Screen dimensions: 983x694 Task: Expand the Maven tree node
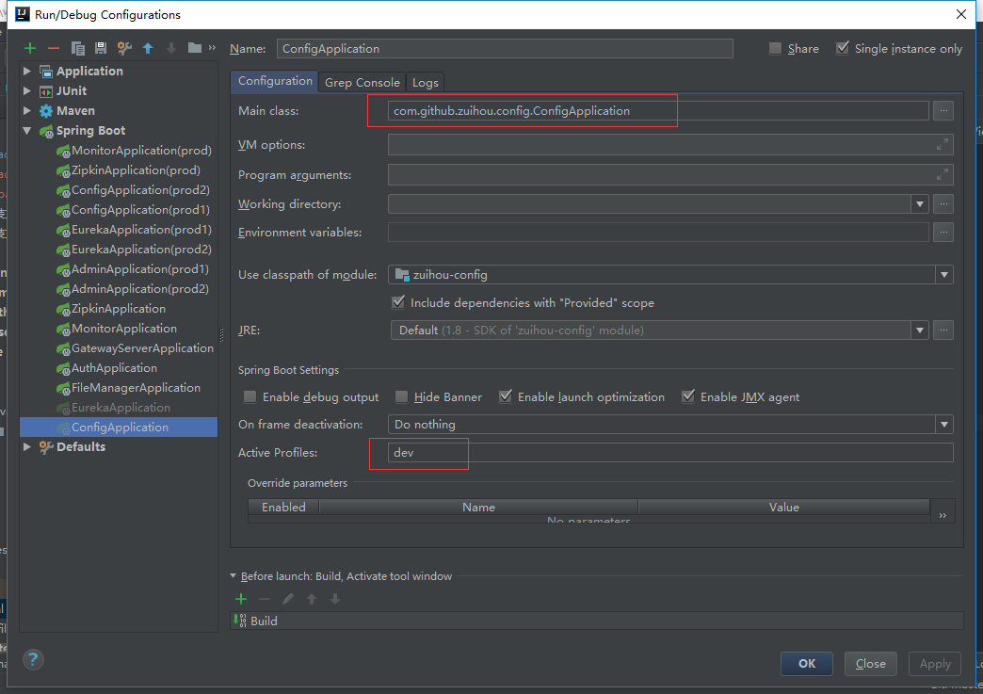point(27,111)
